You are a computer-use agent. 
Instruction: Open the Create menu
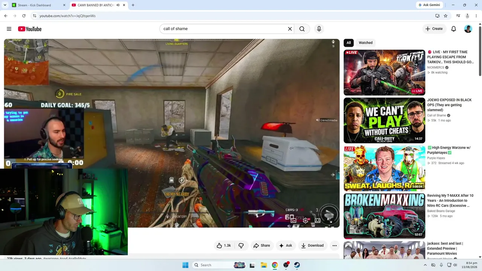point(434,29)
